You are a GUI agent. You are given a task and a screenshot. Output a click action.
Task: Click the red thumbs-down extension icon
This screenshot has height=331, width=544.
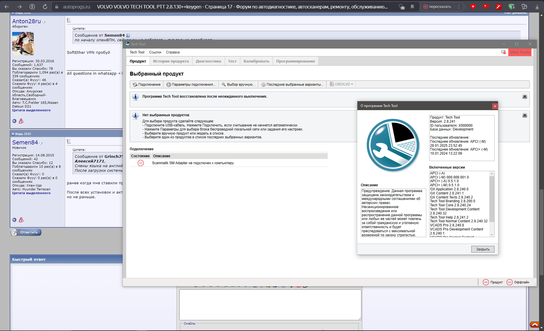point(486,6)
